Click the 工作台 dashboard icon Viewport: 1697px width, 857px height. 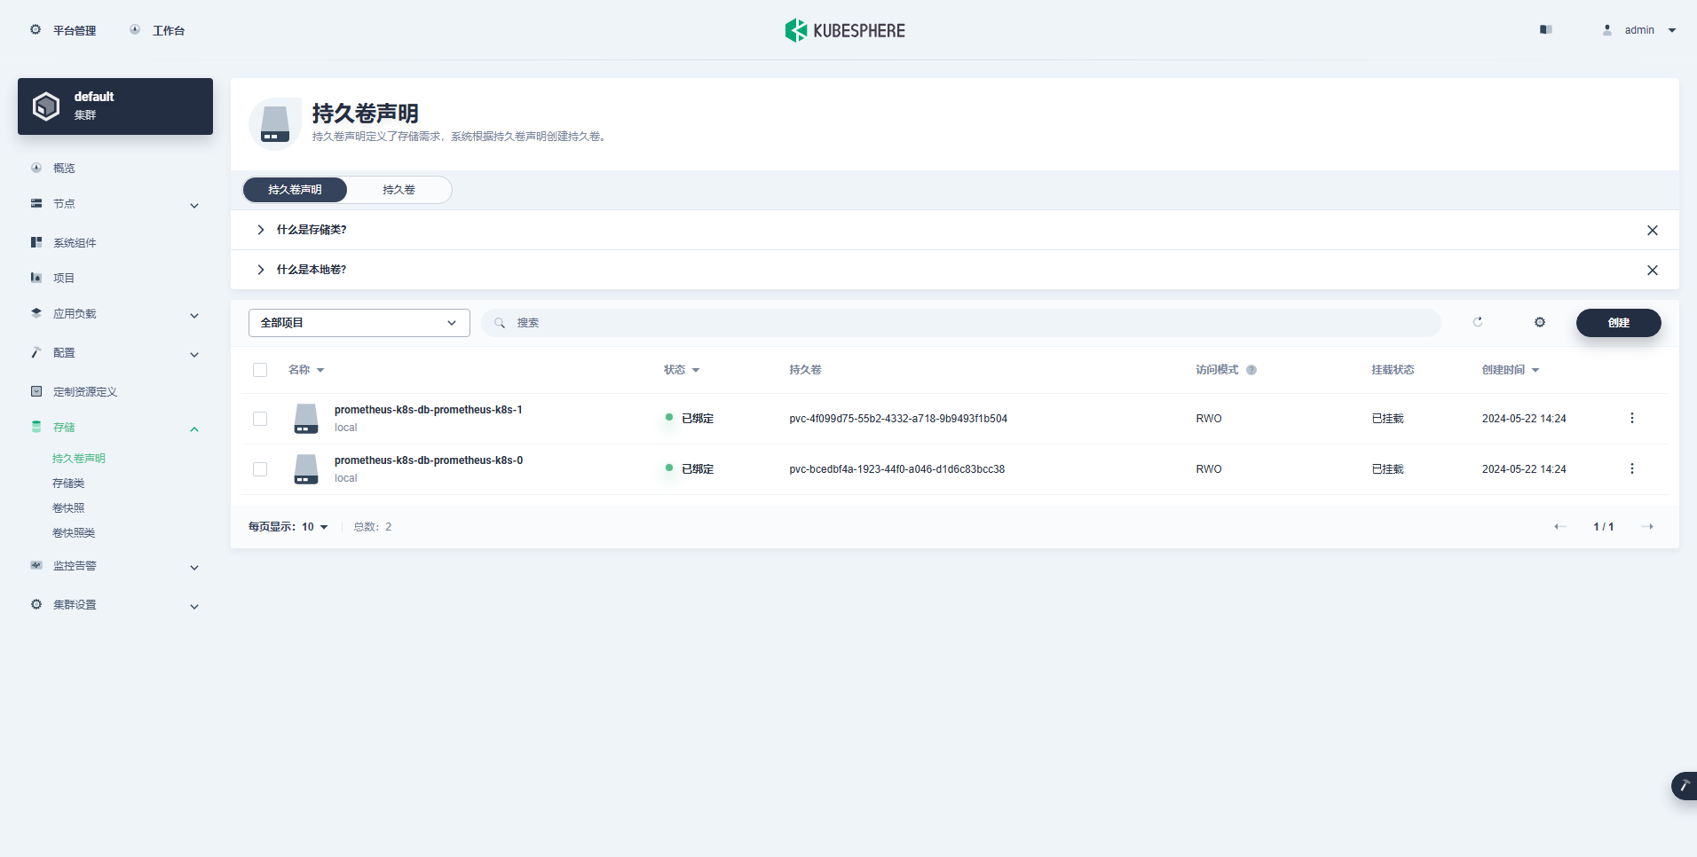(x=135, y=29)
